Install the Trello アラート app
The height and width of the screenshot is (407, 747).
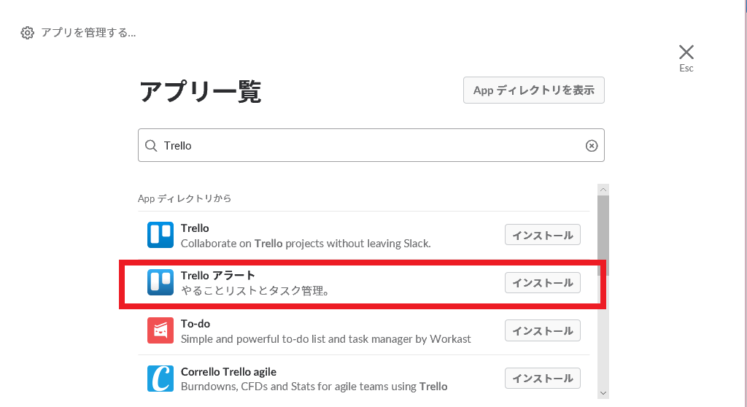click(x=543, y=282)
